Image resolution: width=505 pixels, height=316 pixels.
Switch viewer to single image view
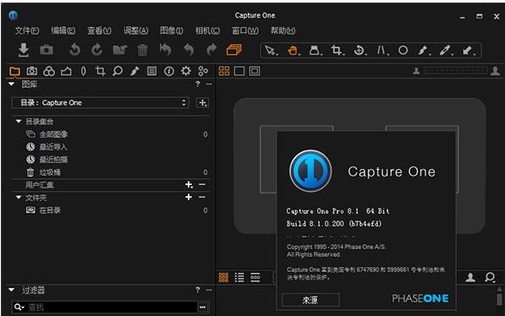(x=239, y=71)
